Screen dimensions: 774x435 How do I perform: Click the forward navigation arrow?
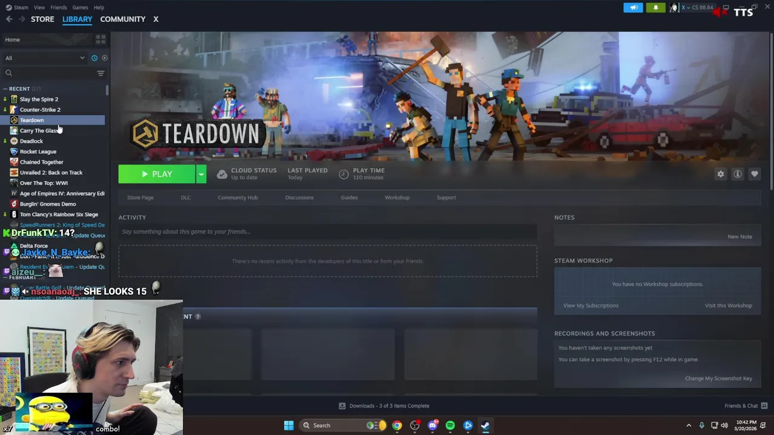pos(22,19)
